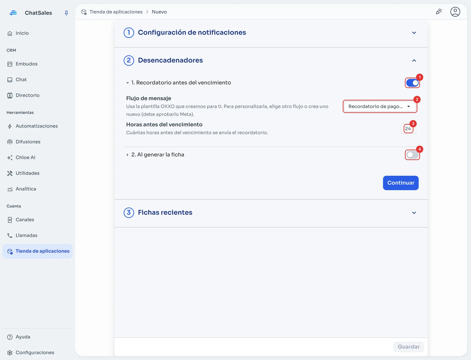Click the ChatSales logo icon

(x=13, y=13)
